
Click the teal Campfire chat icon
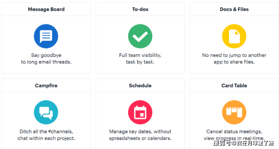[46, 112]
